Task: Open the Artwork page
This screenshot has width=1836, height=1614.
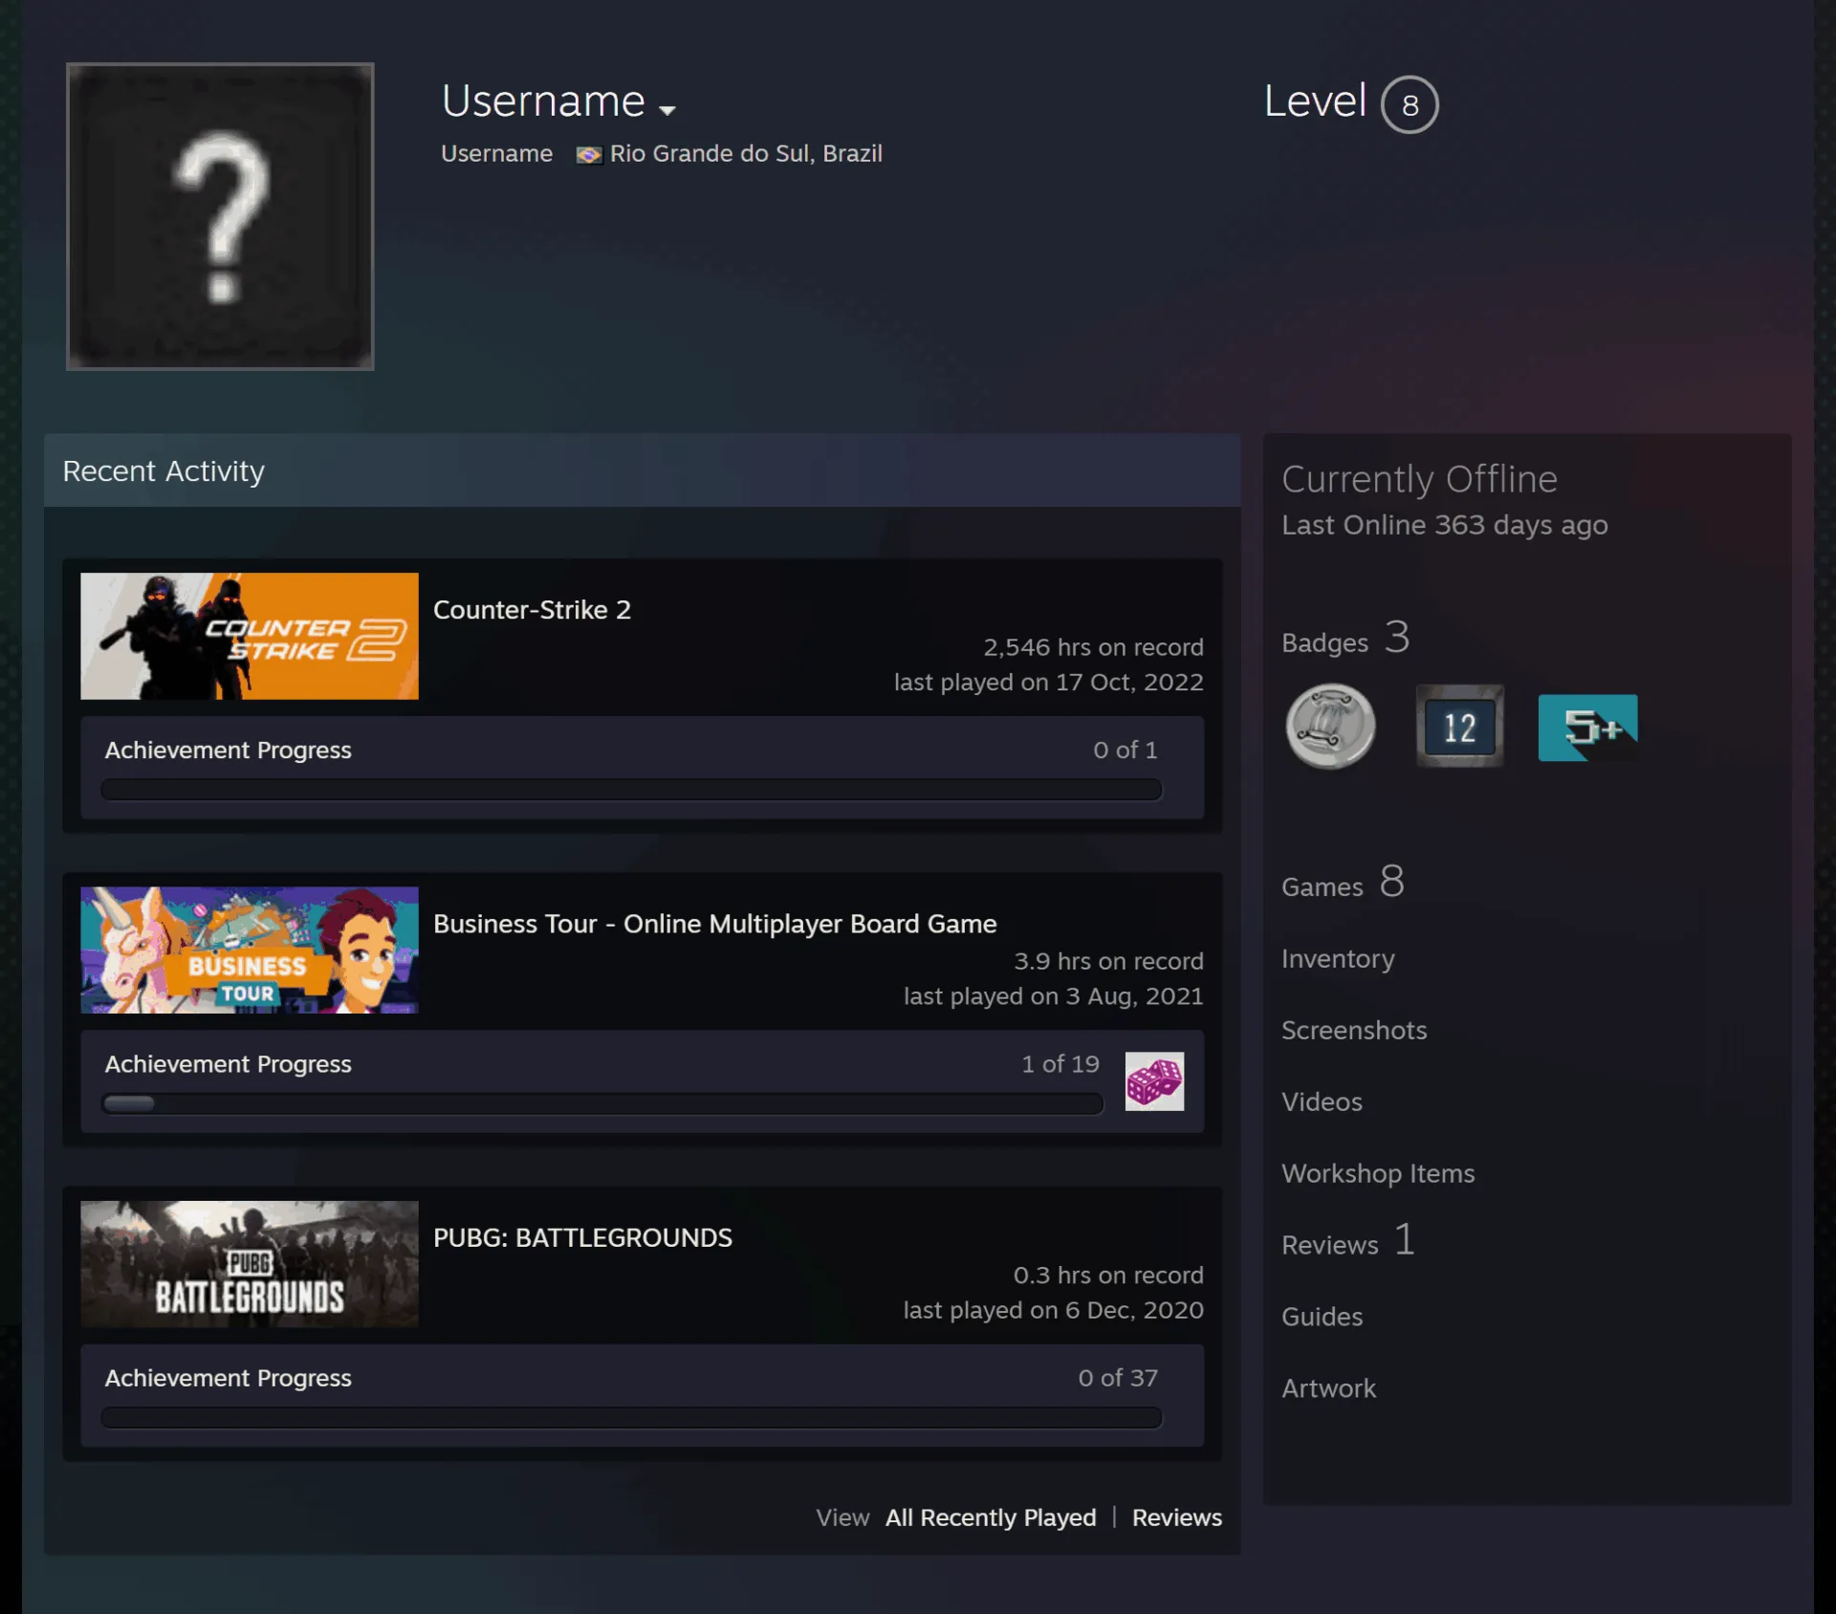Action: coord(1328,1388)
